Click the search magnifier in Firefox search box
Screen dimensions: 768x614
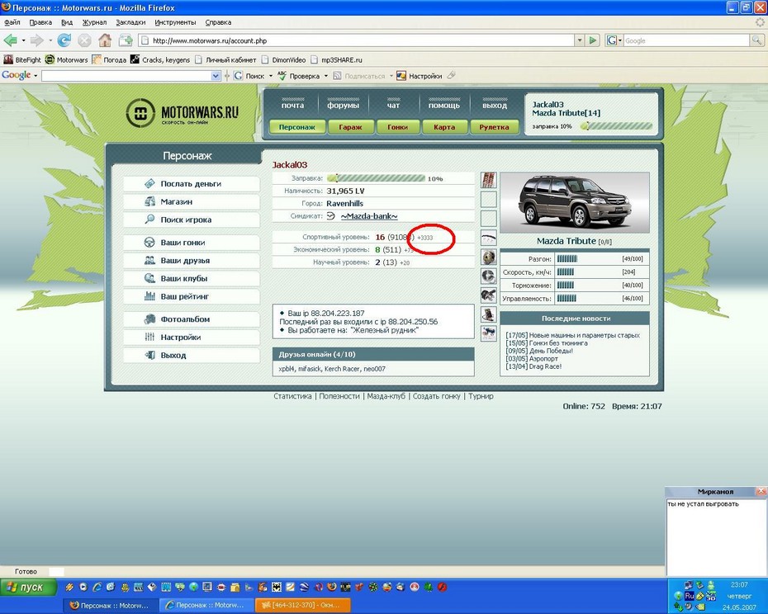[756, 40]
